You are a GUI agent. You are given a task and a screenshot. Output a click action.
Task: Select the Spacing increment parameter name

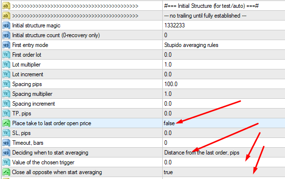click(x=33, y=104)
